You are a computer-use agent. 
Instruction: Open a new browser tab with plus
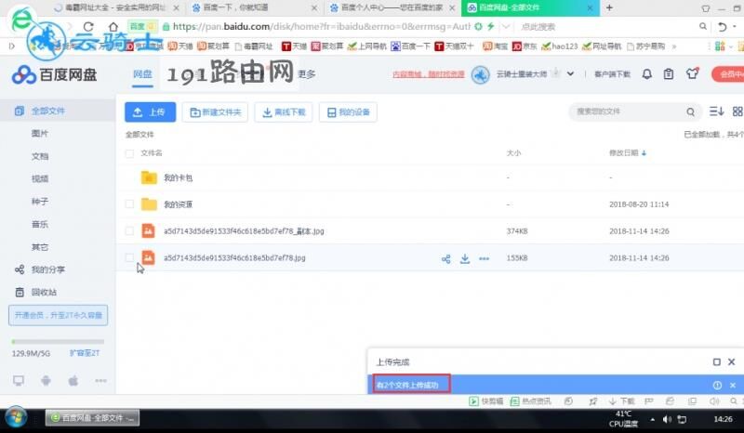click(609, 7)
